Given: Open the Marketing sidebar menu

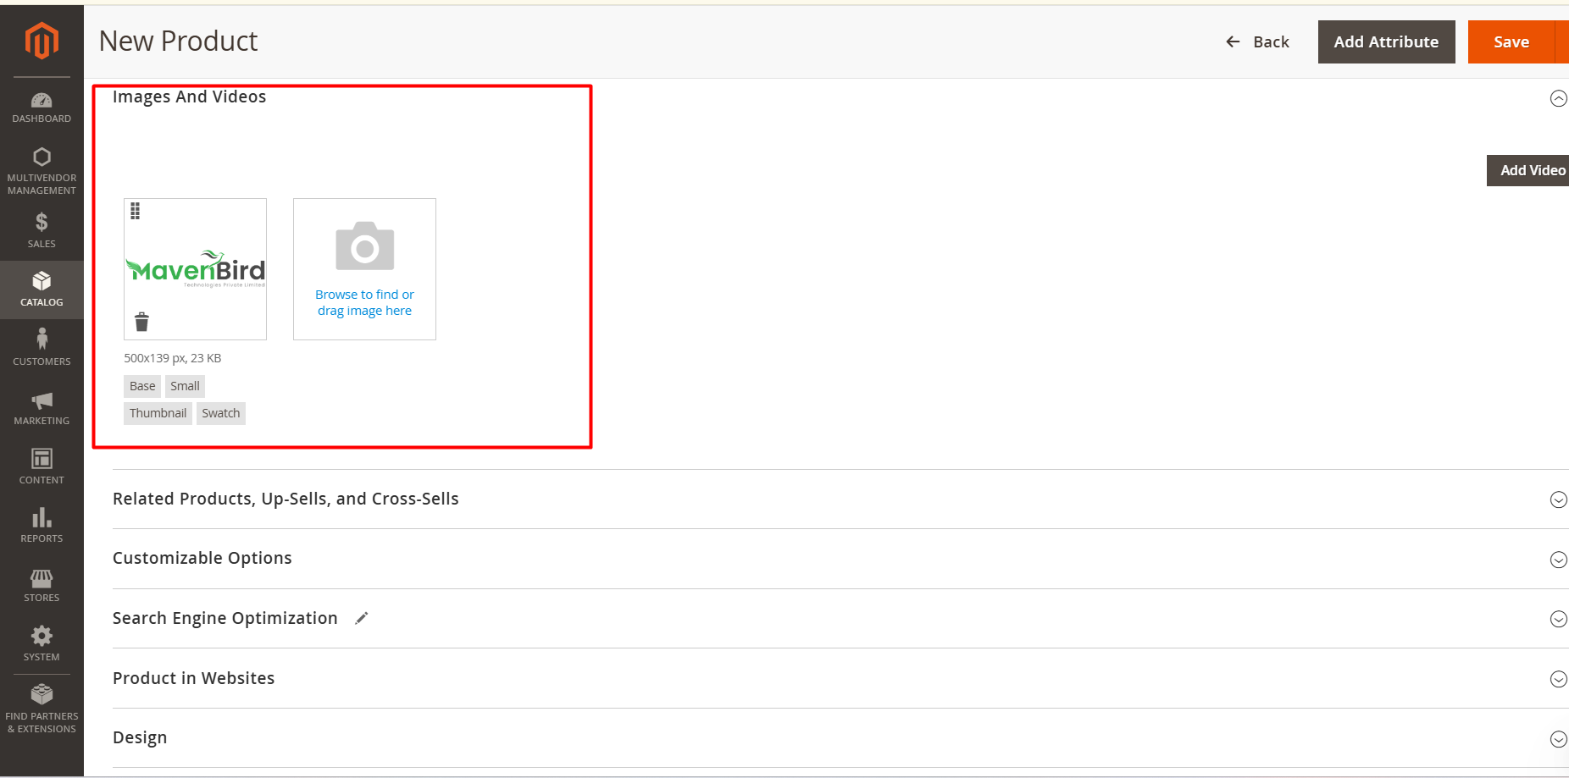Looking at the screenshot, I should pyautogui.click(x=42, y=408).
